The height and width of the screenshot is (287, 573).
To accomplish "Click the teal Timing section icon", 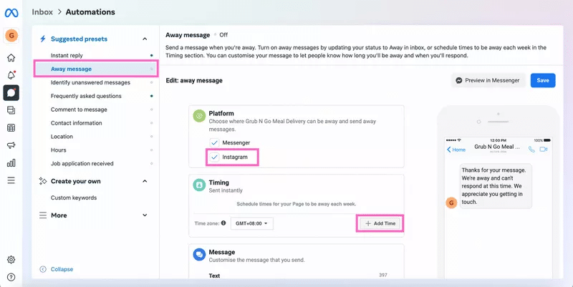I will 199,185.
